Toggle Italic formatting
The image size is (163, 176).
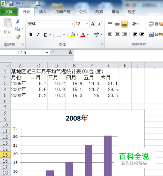[38, 35]
